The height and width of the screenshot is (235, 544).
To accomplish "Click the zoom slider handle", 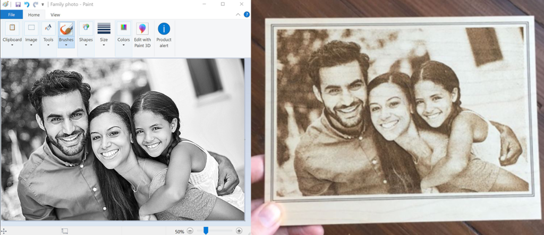I will (206, 231).
